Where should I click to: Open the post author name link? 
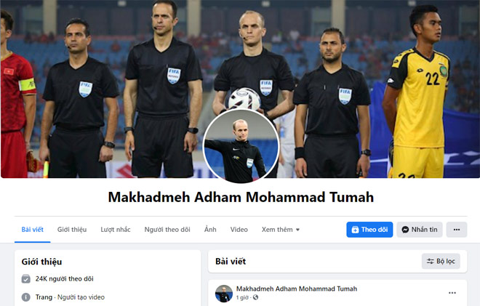pyautogui.click(x=297, y=289)
